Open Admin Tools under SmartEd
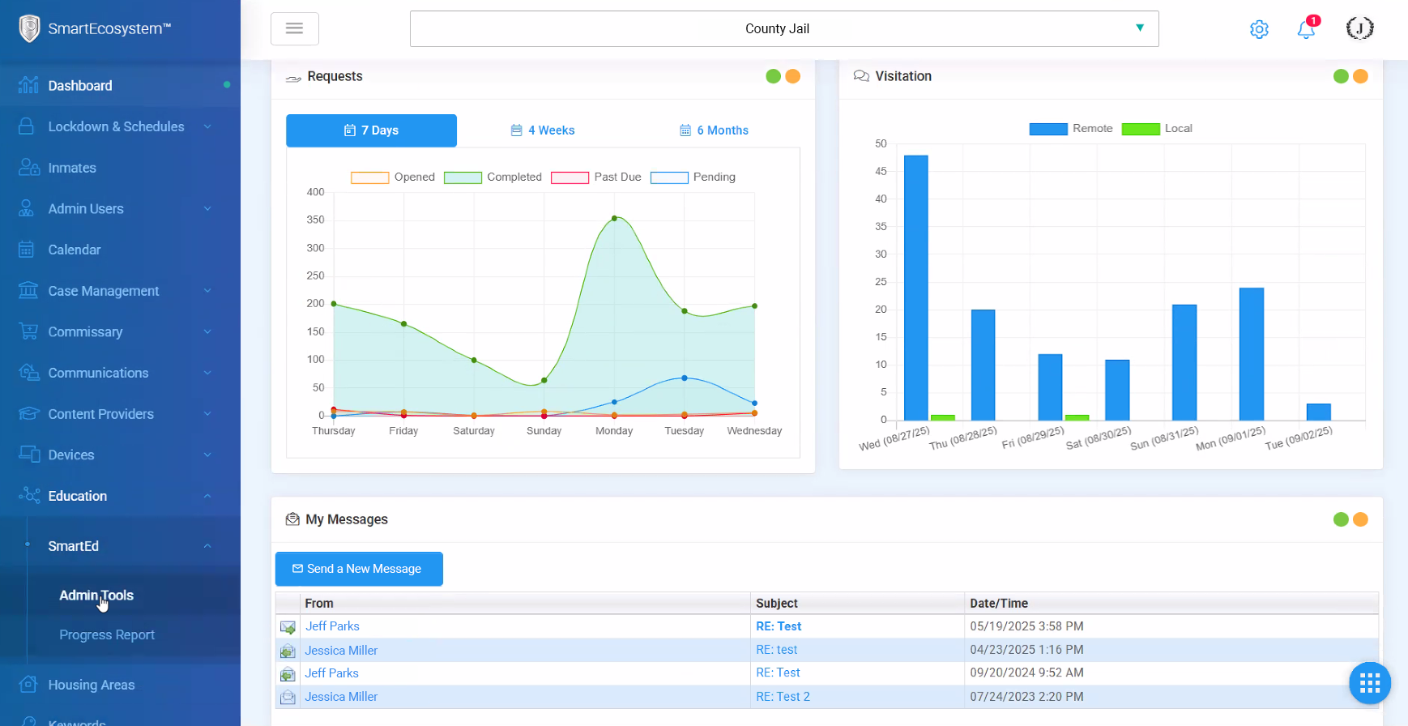 [96, 595]
